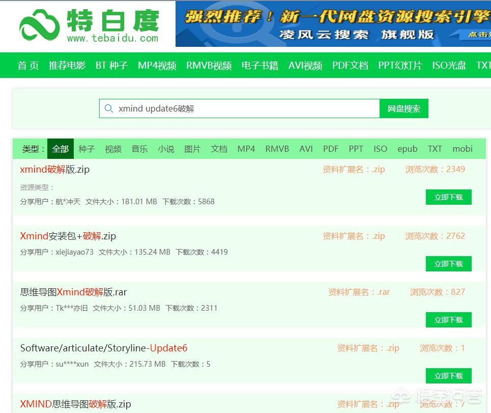491x413 pixels.
Task: Click the search magnifier icon in search box
Action: [x=109, y=108]
